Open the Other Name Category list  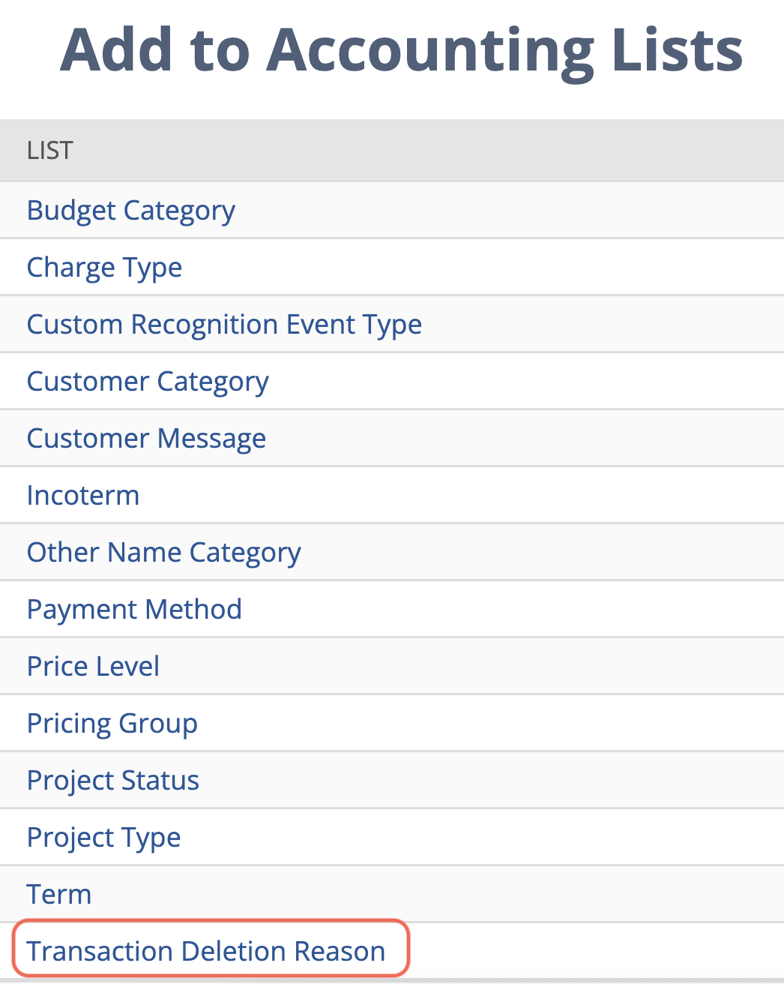[163, 553]
